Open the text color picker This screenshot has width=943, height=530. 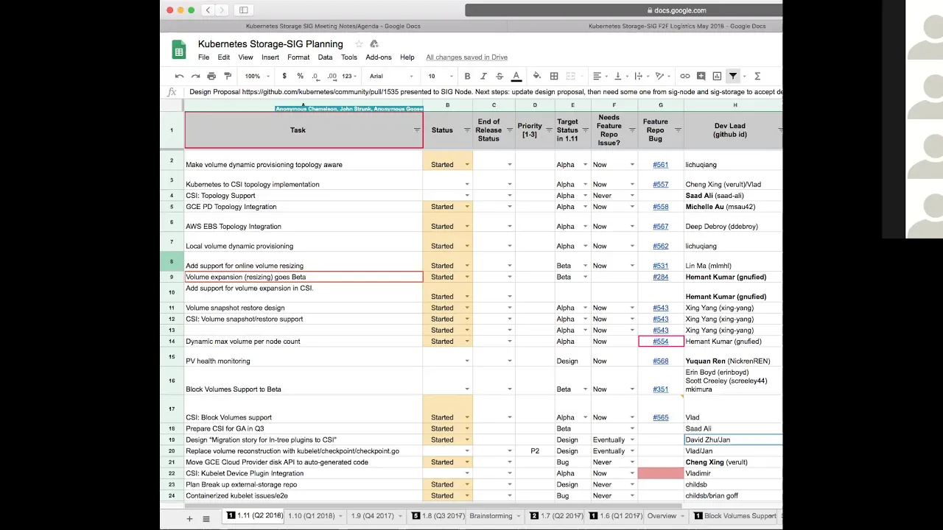tap(516, 76)
